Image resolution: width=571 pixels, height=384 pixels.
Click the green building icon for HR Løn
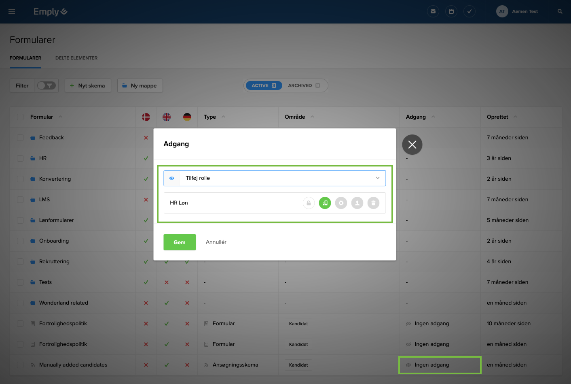325,203
